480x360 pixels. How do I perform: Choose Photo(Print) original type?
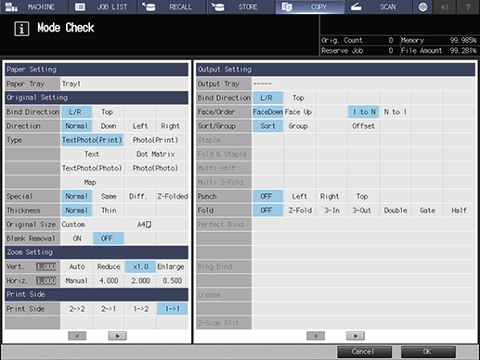[x=156, y=140]
